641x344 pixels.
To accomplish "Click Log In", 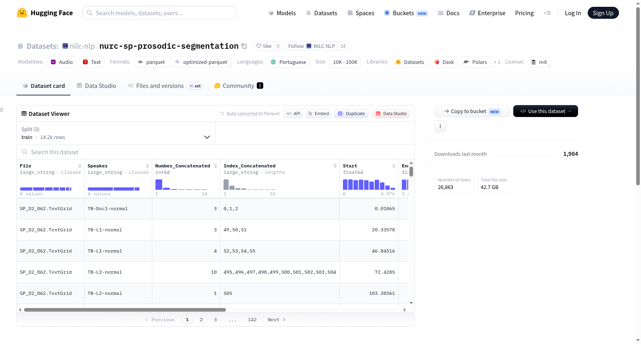I will point(573,13).
